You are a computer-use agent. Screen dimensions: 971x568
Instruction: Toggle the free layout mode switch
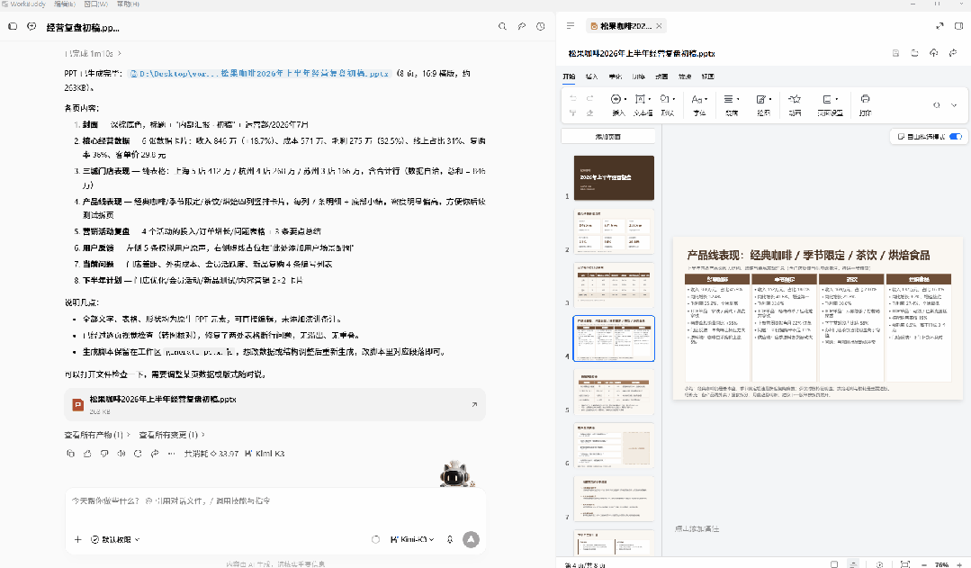click(956, 136)
